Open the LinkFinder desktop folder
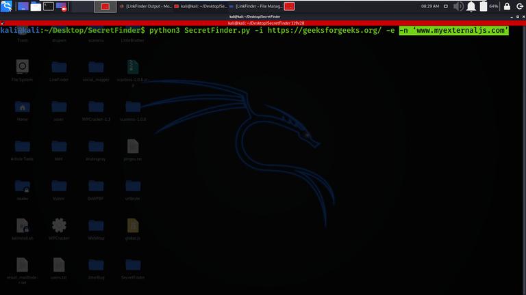The width and height of the screenshot is (526, 295). (x=59, y=70)
